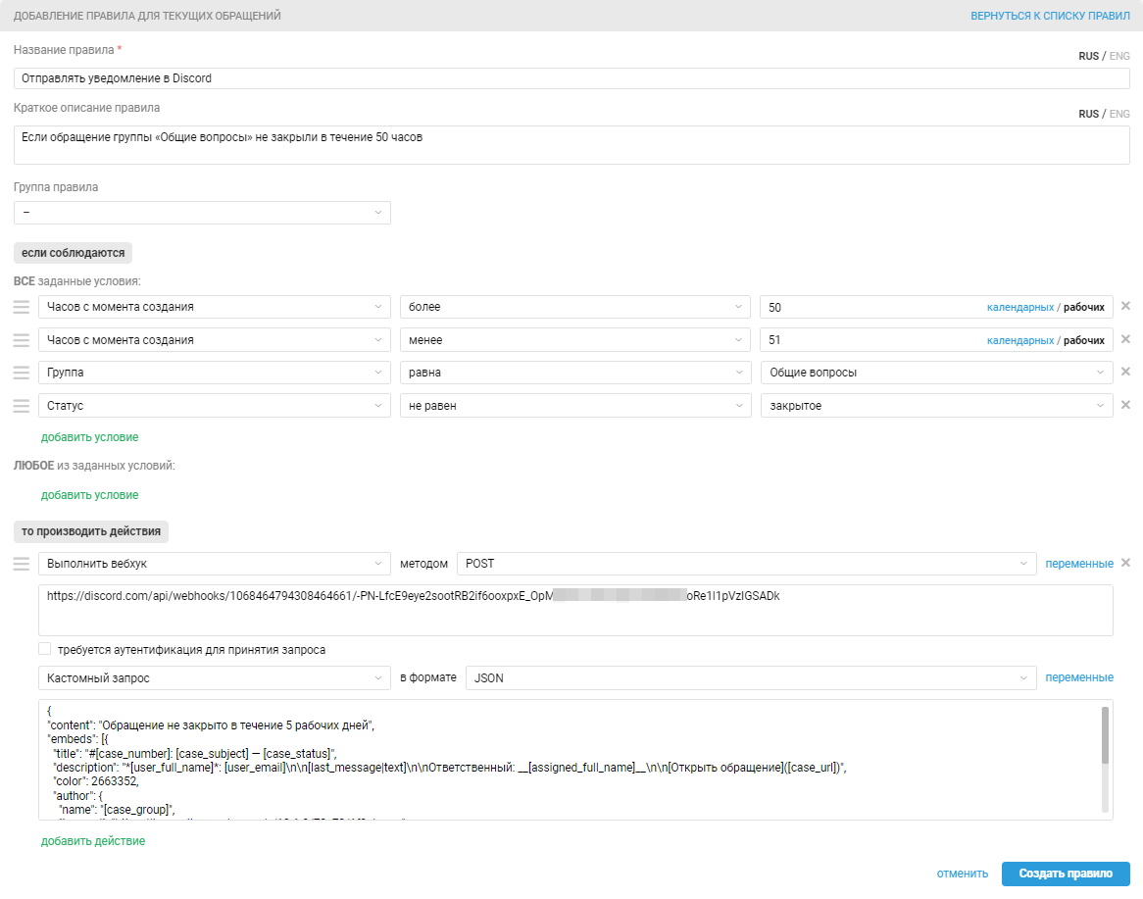
Task: Click добавить действие link
Action: pos(92,841)
